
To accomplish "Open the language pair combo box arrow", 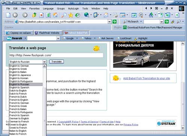I will (45, 61).
